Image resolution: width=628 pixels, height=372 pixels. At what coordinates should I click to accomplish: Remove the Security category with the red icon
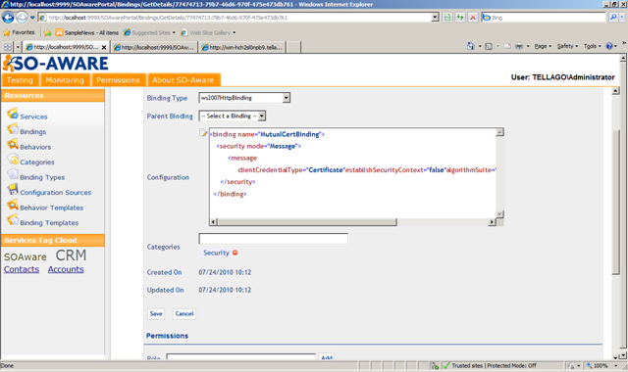(x=235, y=253)
